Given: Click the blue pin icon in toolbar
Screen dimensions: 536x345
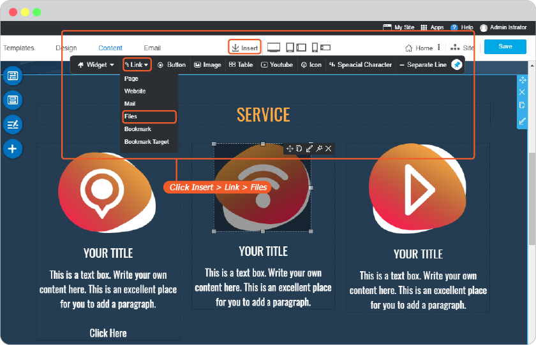Looking at the screenshot, I should point(457,64).
